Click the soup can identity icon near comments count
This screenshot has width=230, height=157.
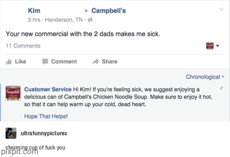pos(210,46)
